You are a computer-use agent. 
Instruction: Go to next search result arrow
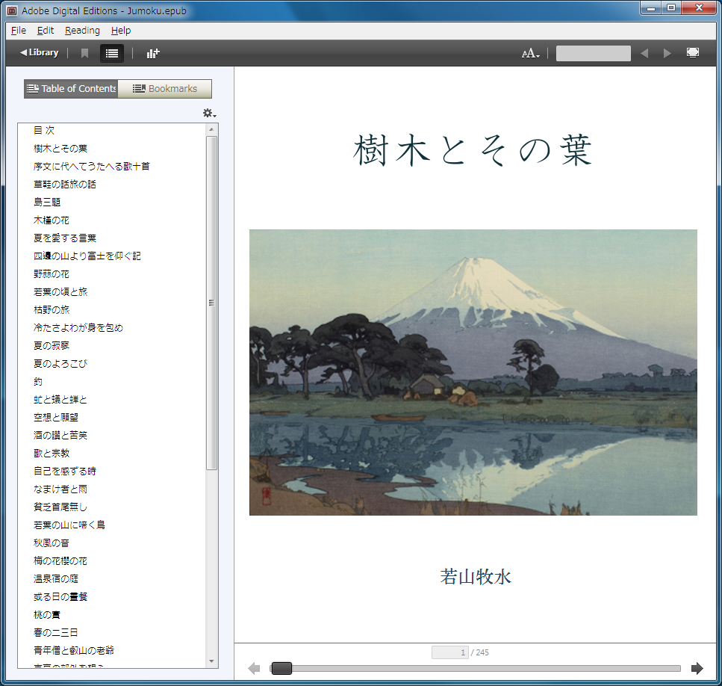[667, 54]
